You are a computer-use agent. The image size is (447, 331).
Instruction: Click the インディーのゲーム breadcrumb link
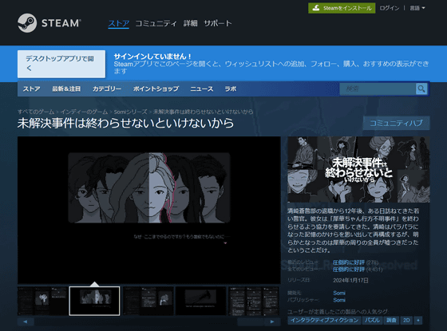tap(84, 112)
